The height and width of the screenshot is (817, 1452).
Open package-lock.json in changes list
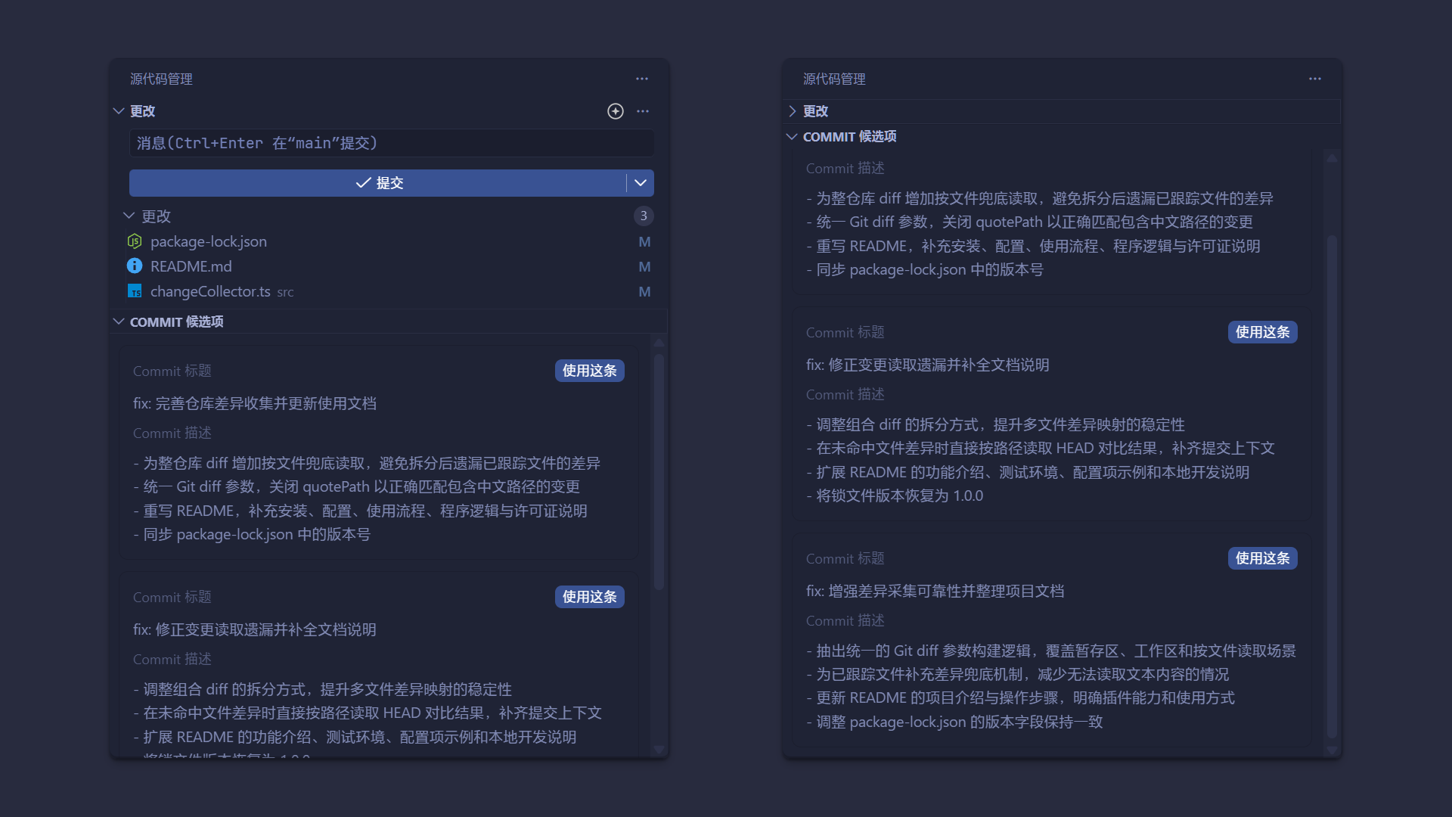[209, 241]
